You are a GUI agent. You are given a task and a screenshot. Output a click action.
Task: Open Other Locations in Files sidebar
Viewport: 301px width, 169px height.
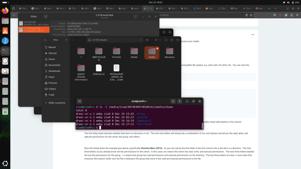pos(57,103)
